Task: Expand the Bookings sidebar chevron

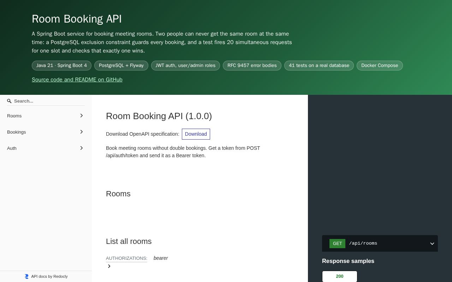Action: 82,132
